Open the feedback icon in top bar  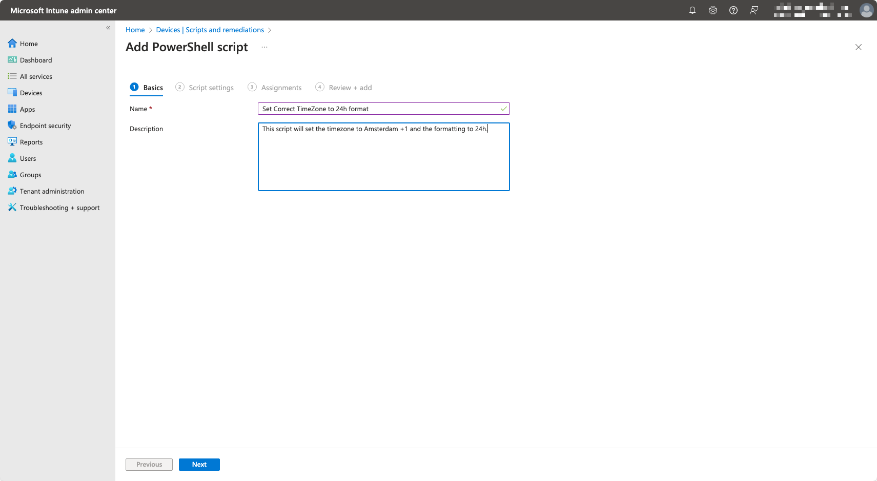[x=754, y=10]
